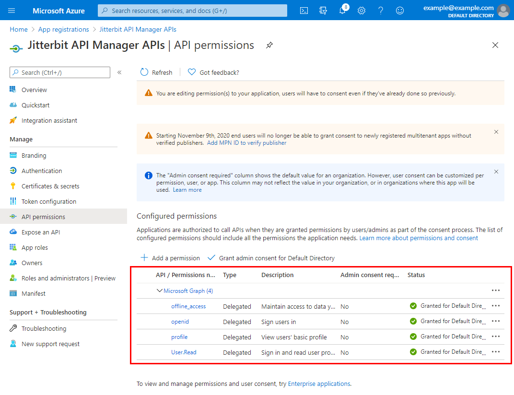This screenshot has width=514, height=395.
Task: Open the notifications bell
Action: click(342, 11)
